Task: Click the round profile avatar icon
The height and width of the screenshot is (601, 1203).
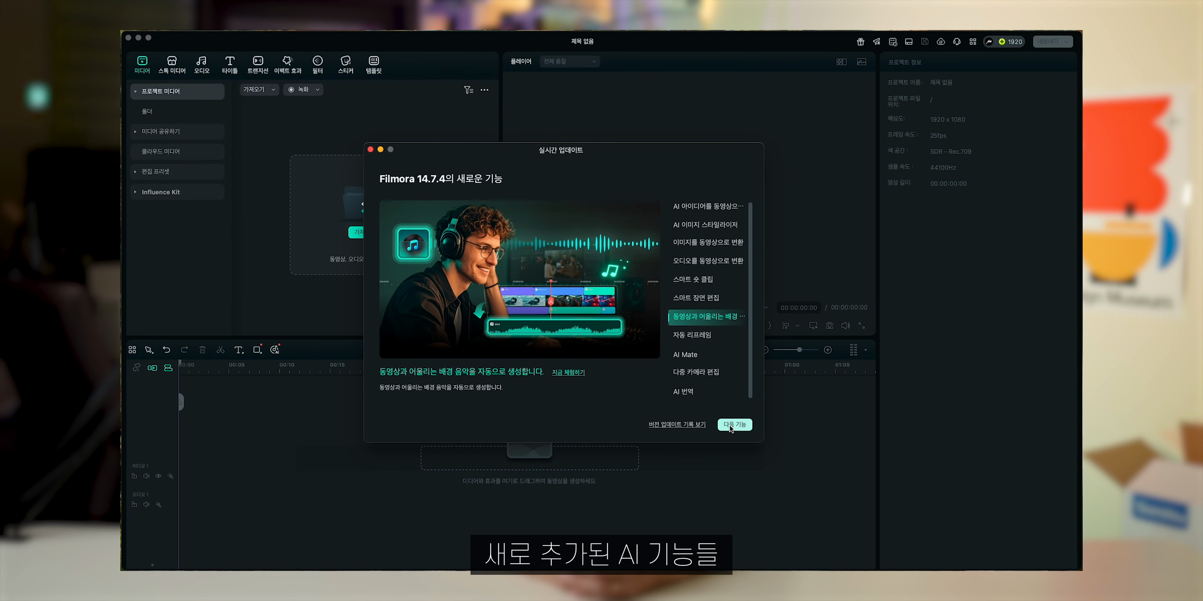Action: click(989, 42)
